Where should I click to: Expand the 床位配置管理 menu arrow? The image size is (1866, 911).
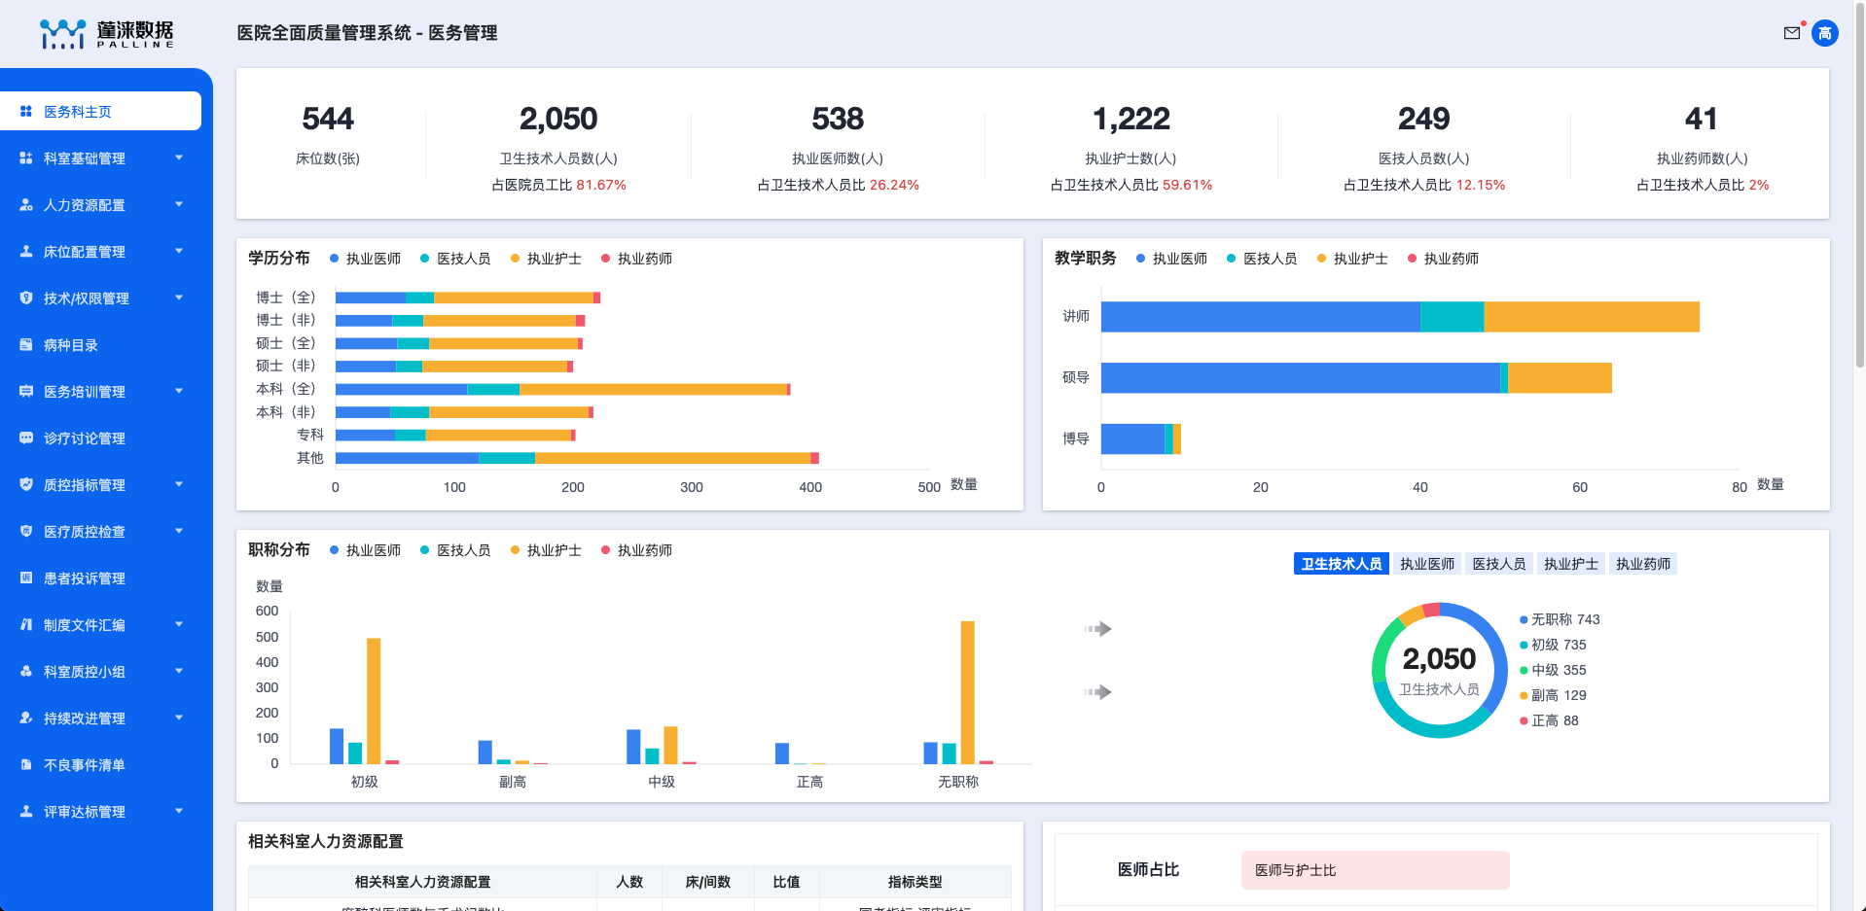click(179, 251)
